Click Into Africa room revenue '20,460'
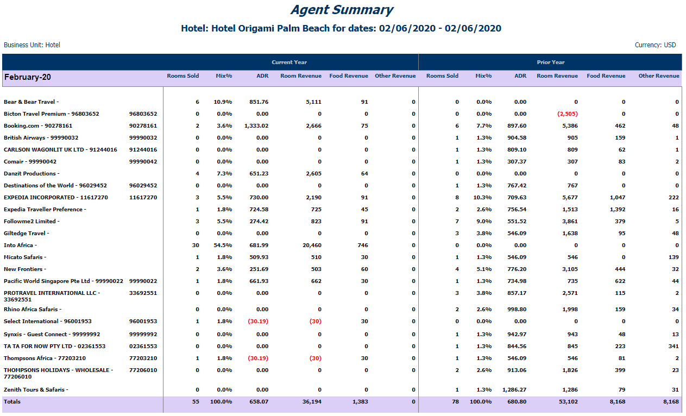The width and height of the screenshot is (686, 416). 312,245
